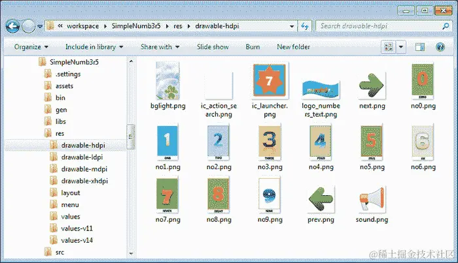The width and height of the screenshot is (458, 263).
Task: Select the values-v11 folder in the tree
Action: point(71,228)
